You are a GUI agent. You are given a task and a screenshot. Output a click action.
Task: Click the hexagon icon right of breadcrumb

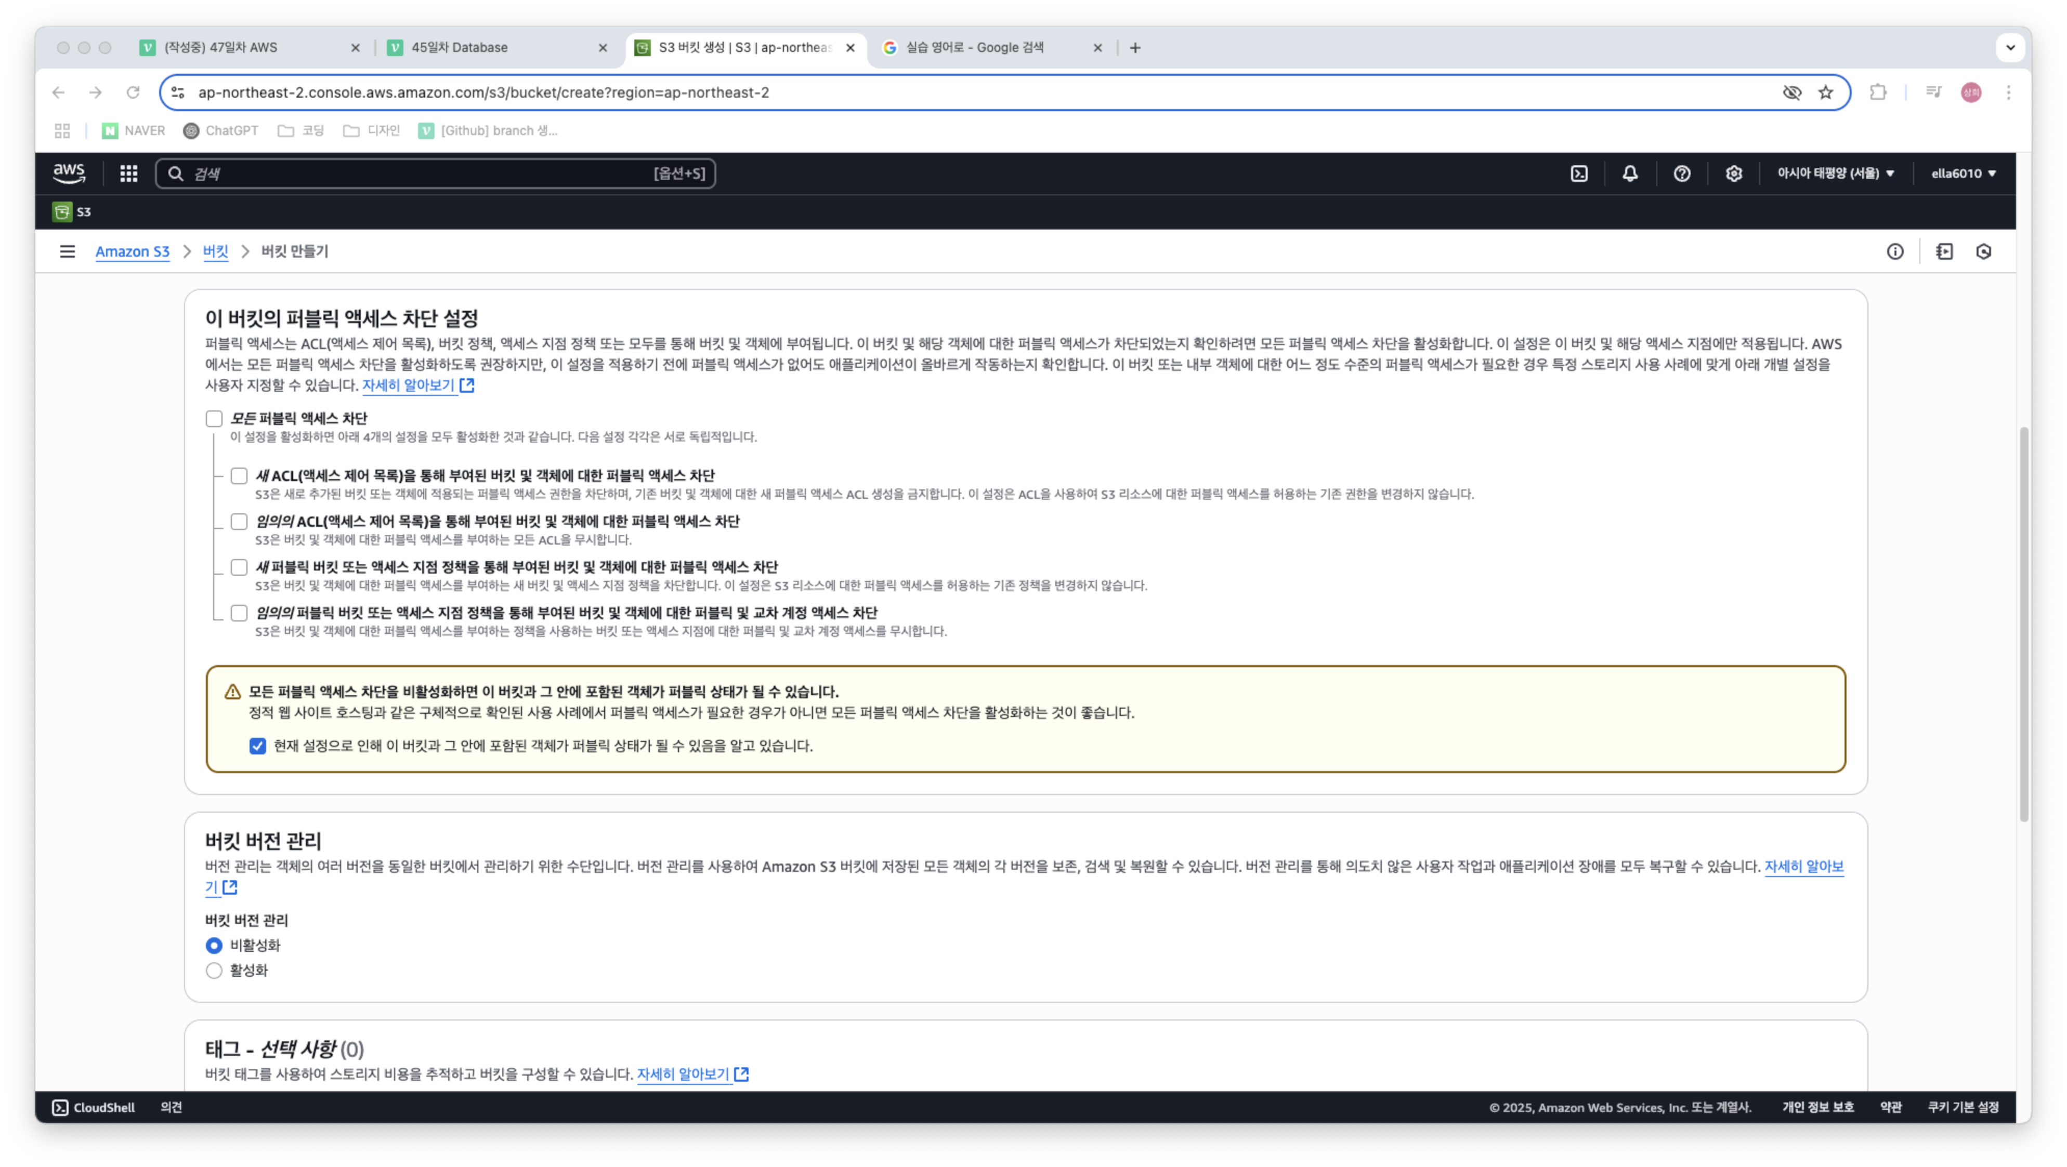tap(1983, 252)
